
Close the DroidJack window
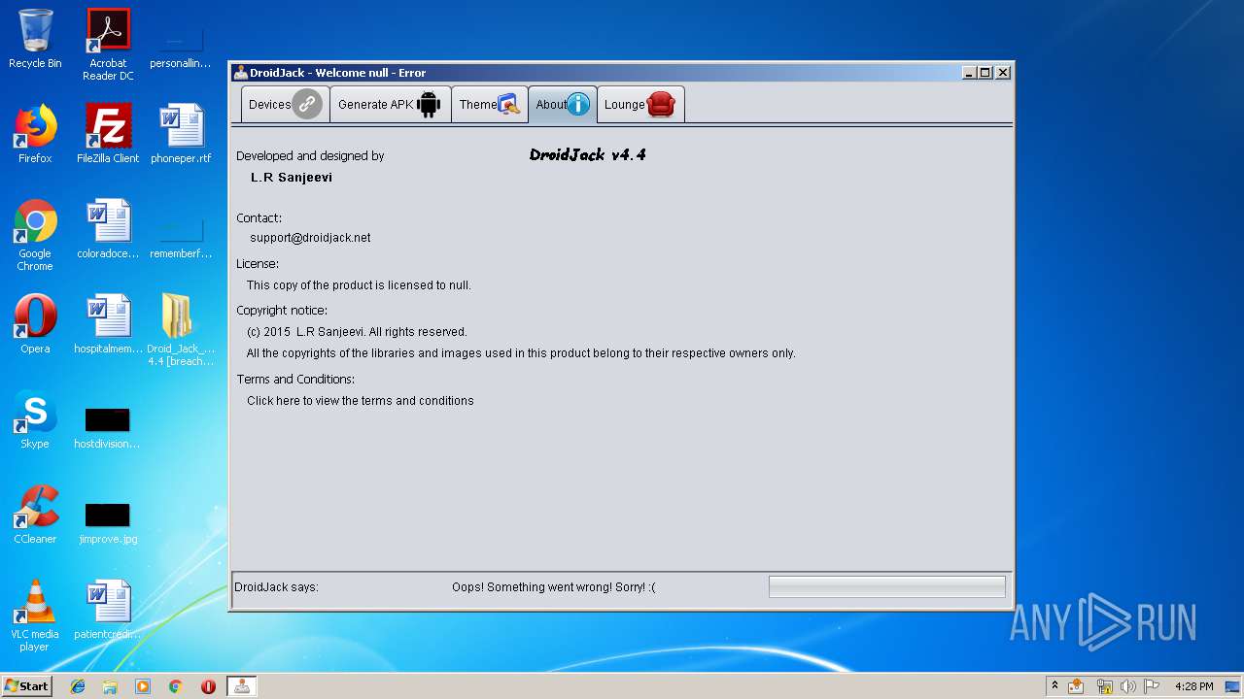tap(1003, 73)
